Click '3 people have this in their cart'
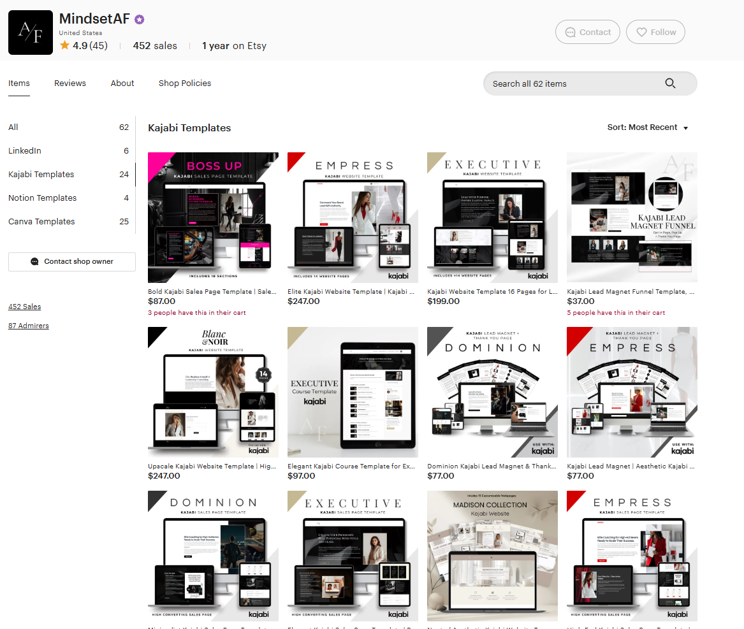Viewport: 744px width, 629px height. tap(197, 313)
